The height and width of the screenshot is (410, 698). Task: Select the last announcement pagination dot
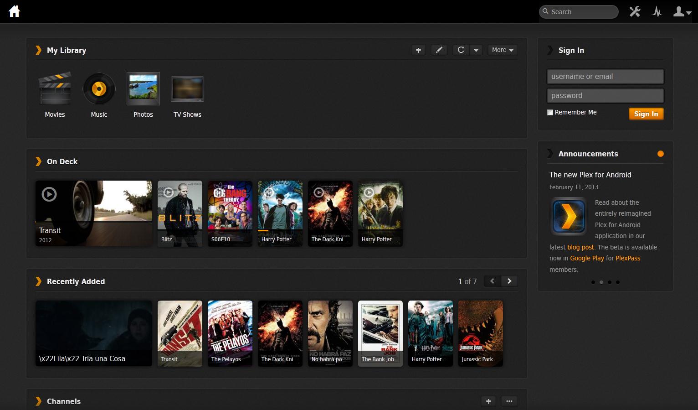[x=618, y=282]
